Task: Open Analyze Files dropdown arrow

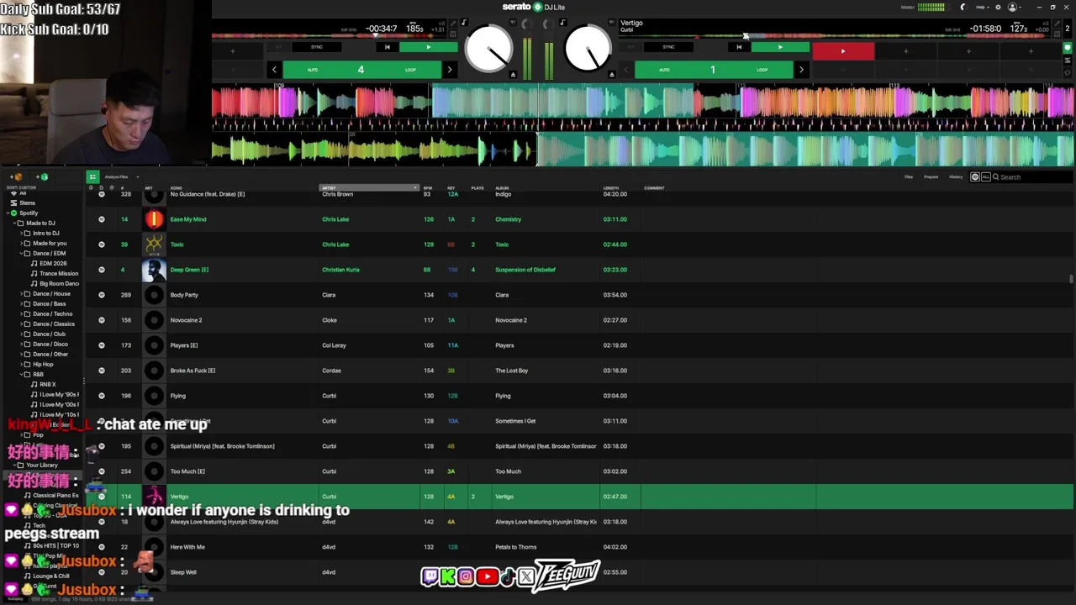Action: pyautogui.click(x=138, y=177)
